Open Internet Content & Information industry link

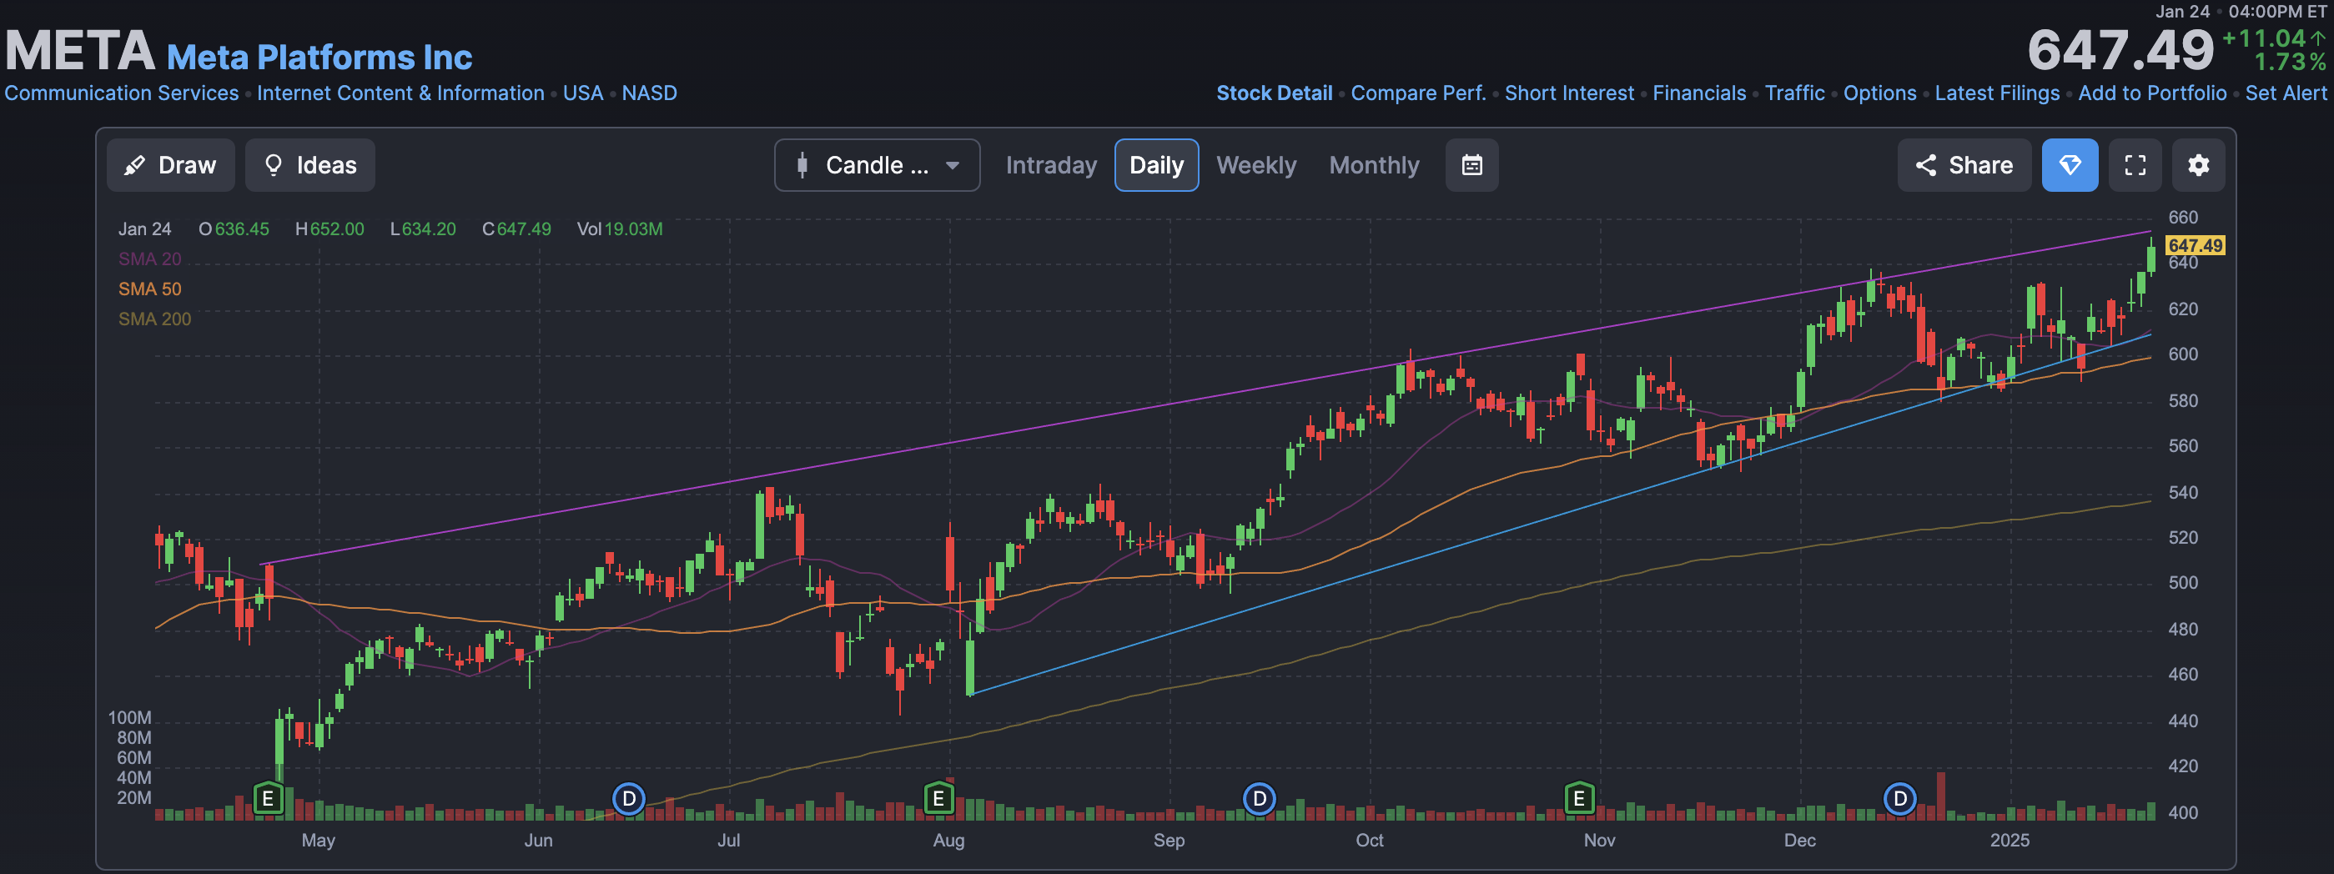(400, 93)
